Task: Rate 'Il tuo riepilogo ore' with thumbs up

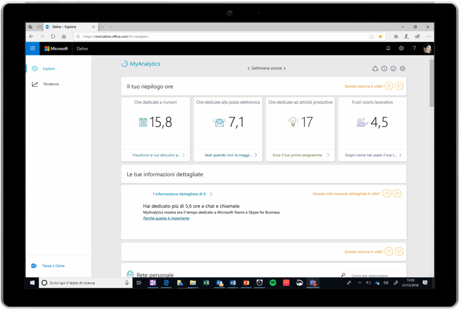Action: (x=388, y=86)
